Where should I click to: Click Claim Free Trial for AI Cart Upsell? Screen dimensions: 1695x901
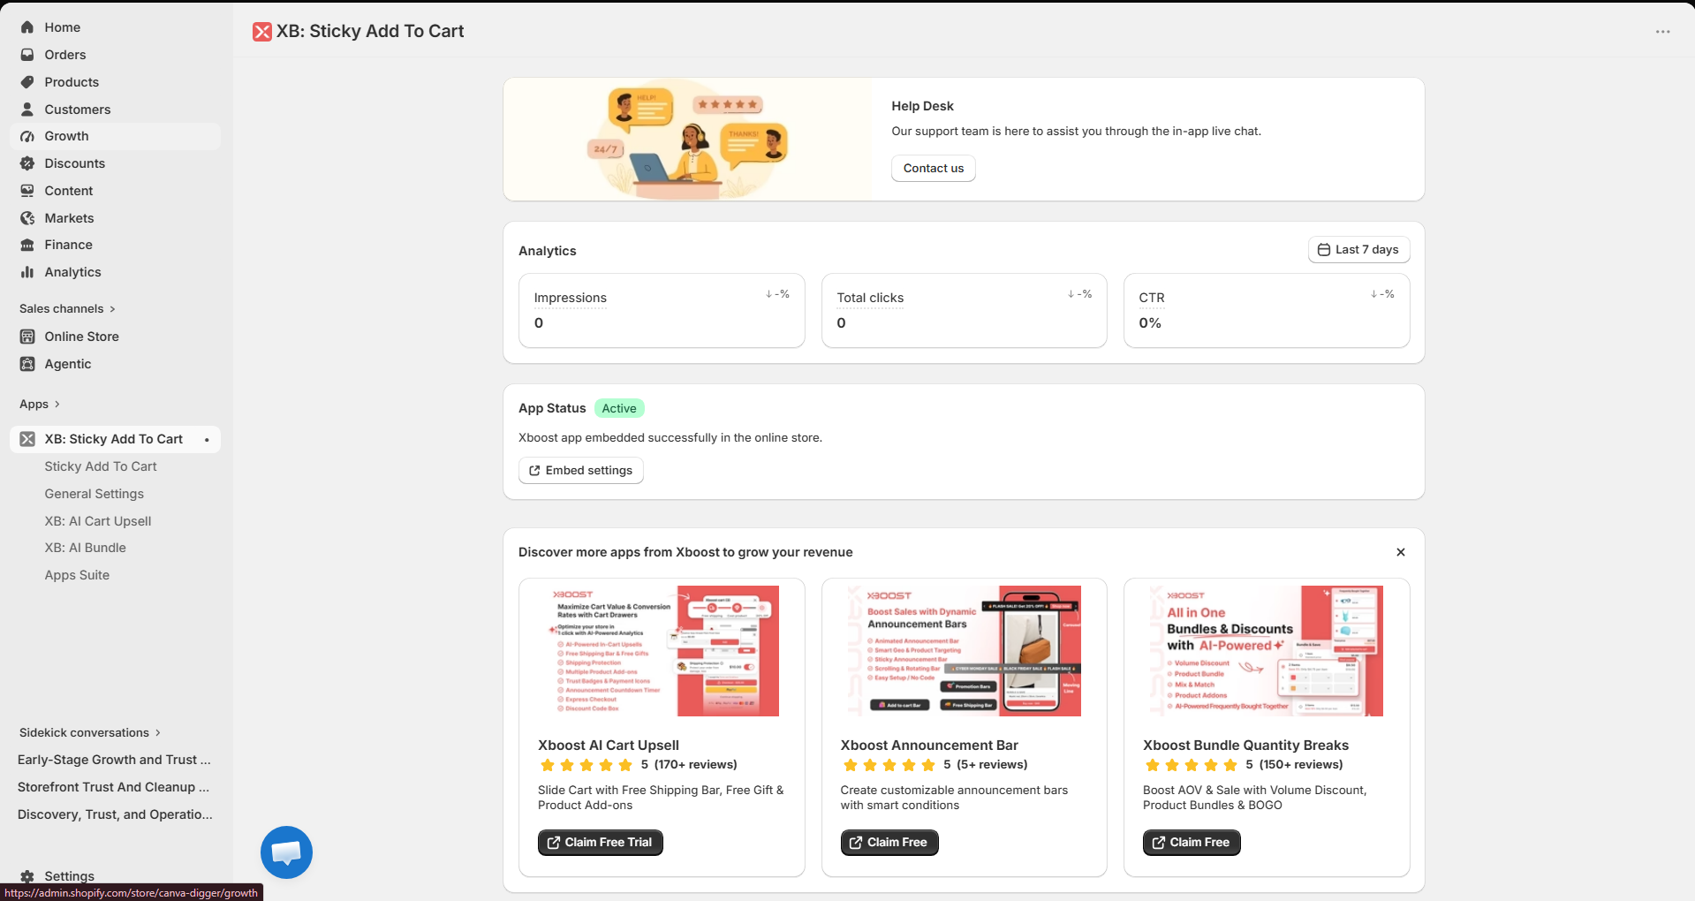[601, 843]
